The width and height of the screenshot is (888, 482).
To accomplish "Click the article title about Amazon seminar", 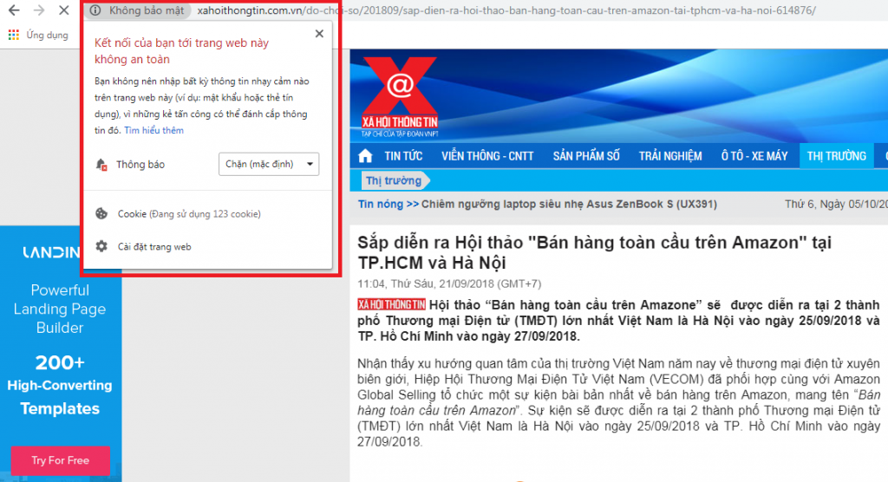I will click(594, 252).
